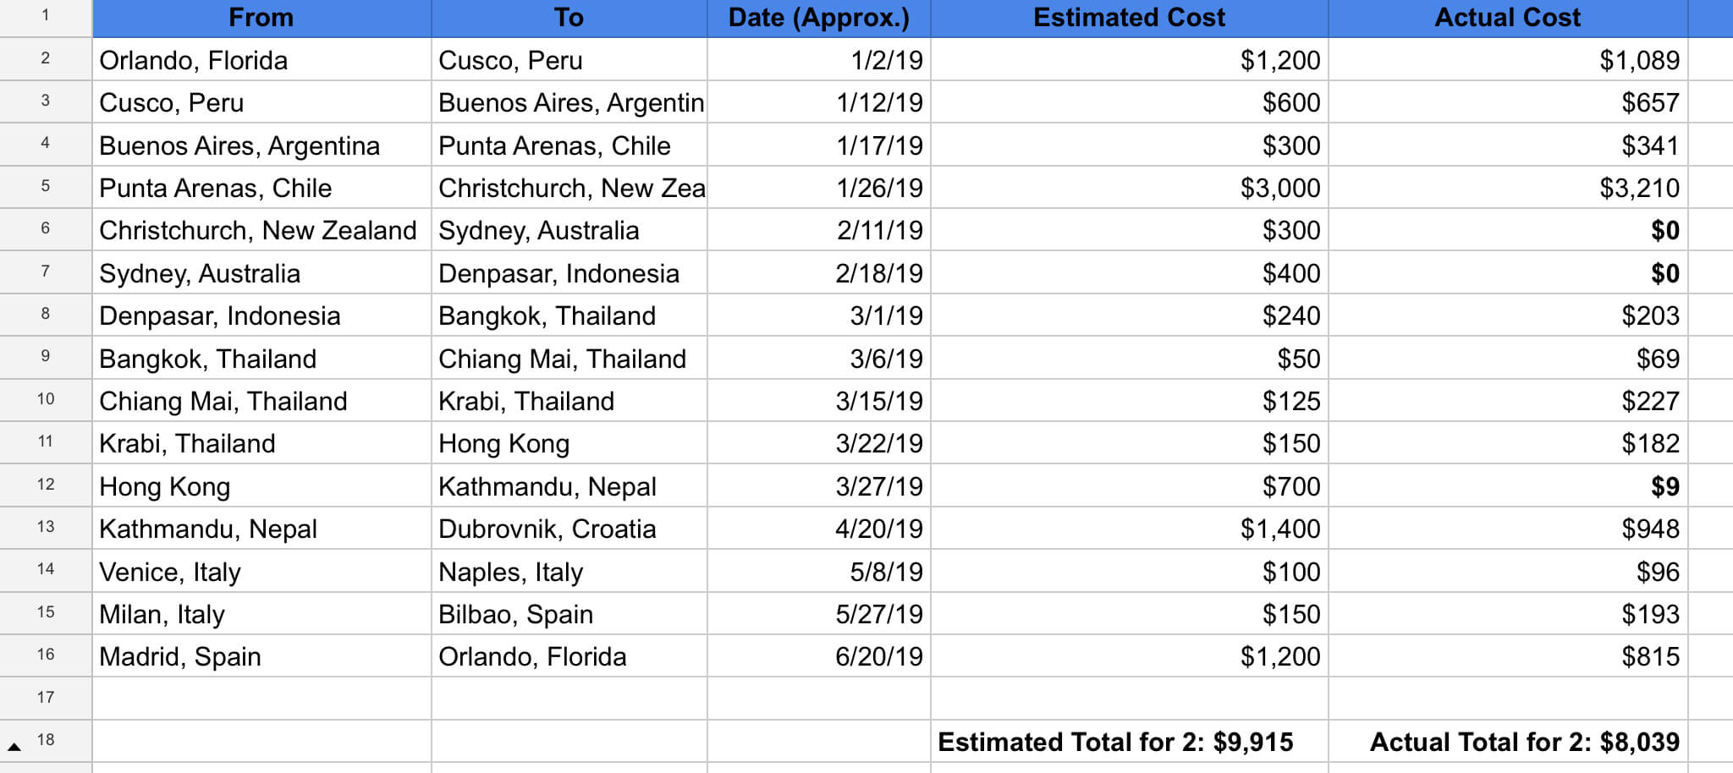
Task: Select the Actual Total for 2 cell
Action: coord(1508,742)
